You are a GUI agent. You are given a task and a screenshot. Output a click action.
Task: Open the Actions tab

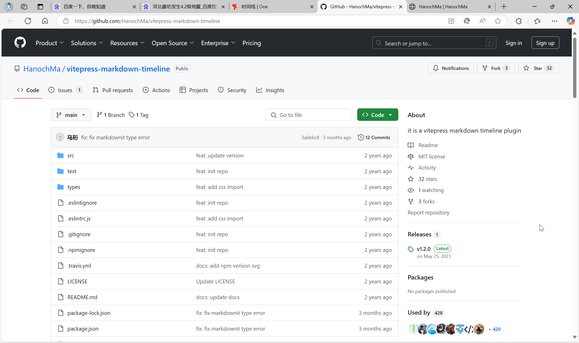click(156, 90)
